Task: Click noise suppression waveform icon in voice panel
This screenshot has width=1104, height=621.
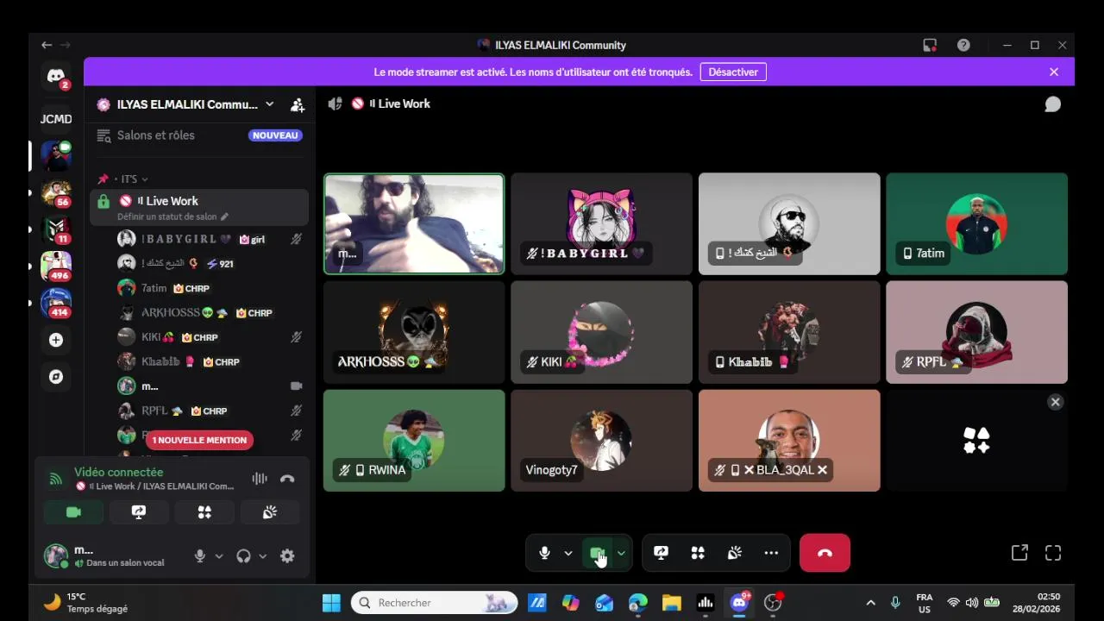Action: click(260, 479)
